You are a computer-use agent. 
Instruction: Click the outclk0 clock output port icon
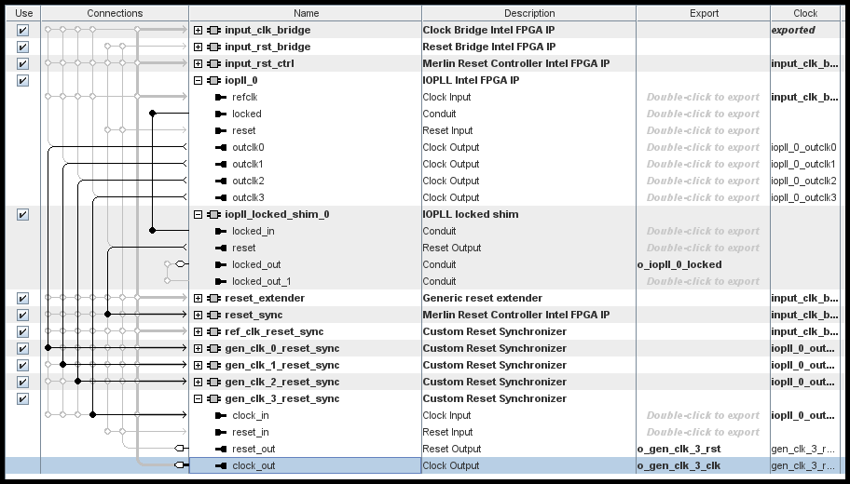coord(221,147)
